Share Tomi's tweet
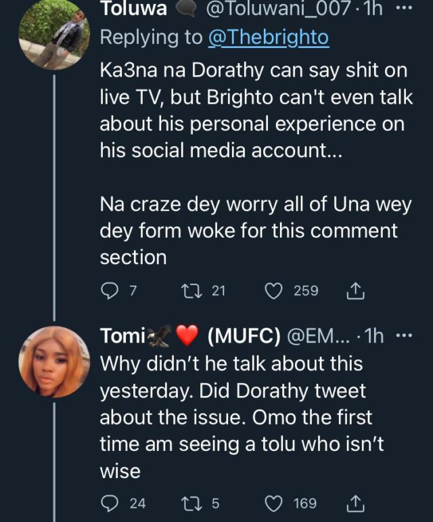This screenshot has width=433, height=522. tap(355, 504)
